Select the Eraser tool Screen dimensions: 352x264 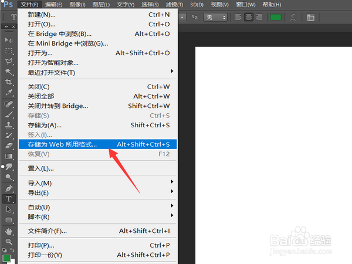[x=9, y=146]
